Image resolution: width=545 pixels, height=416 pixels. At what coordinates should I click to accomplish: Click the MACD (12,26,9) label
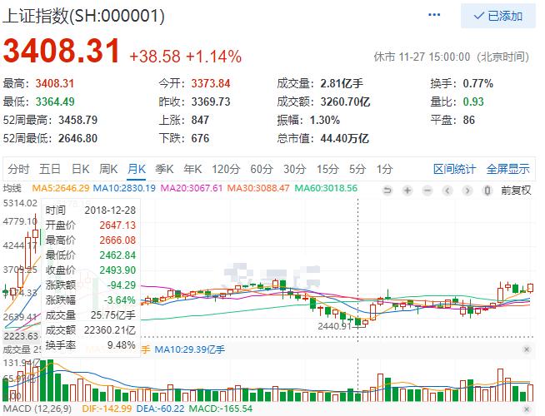(37, 409)
